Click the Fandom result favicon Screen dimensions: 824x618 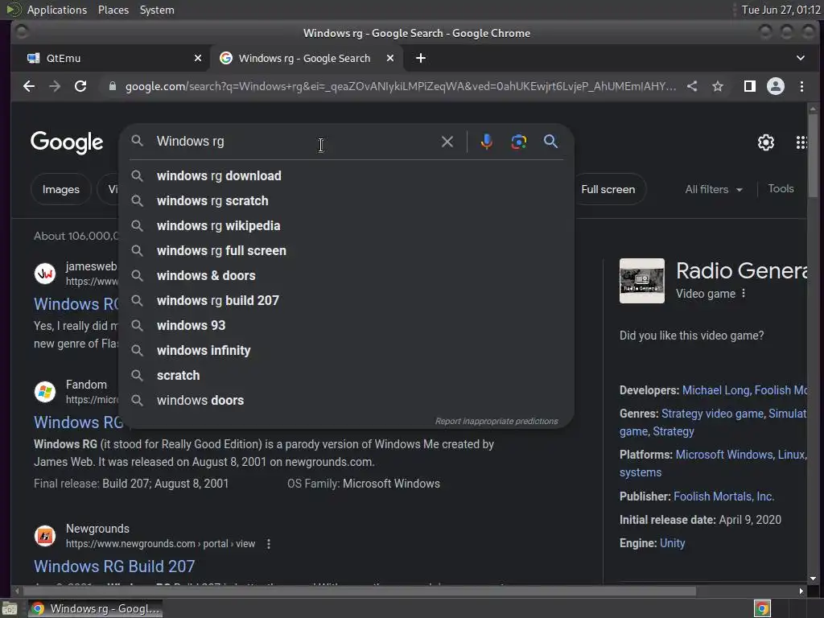(x=45, y=392)
